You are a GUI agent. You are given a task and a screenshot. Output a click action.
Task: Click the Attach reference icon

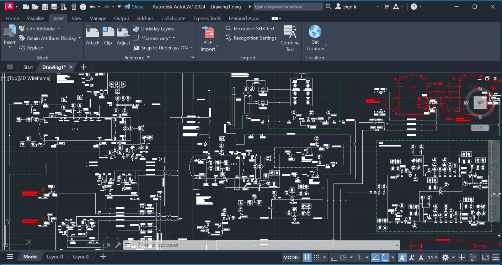(x=93, y=32)
